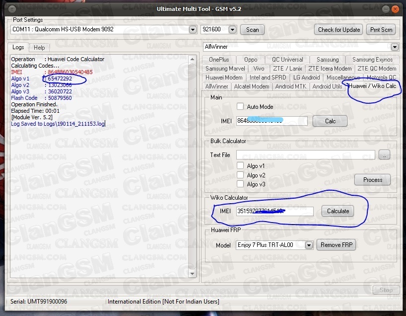The height and width of the screenshot is (316, 406).
Task: Select the Oppo tab
Action: (x=251, y=60)
